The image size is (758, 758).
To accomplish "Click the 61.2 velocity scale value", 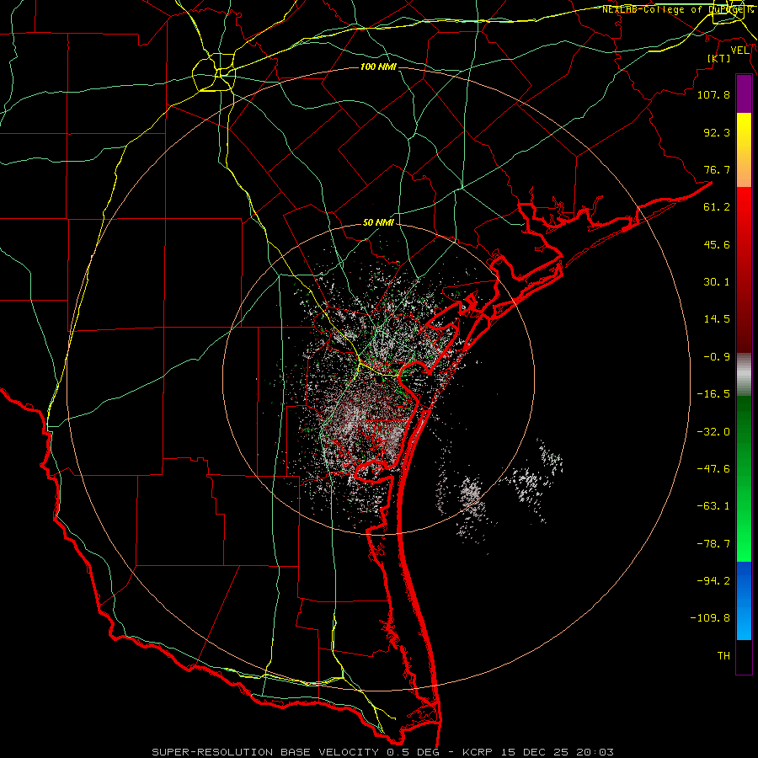I will 717,207.
